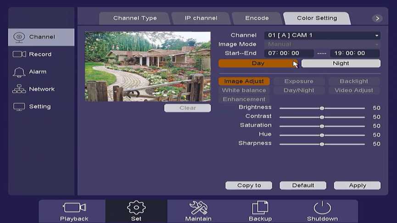Switch to the Encode tab
Screen dimensions: 397x223
257,18
